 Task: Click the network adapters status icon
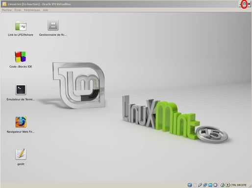(x=205, y=185)
